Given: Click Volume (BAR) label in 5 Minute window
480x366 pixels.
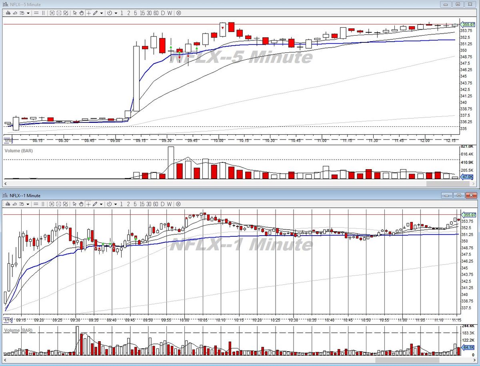Looking at the screenshot, I should click(18, 151).
